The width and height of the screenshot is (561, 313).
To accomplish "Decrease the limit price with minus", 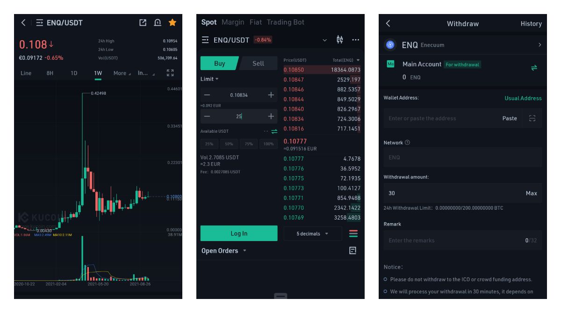I will [x=207, y=95].
